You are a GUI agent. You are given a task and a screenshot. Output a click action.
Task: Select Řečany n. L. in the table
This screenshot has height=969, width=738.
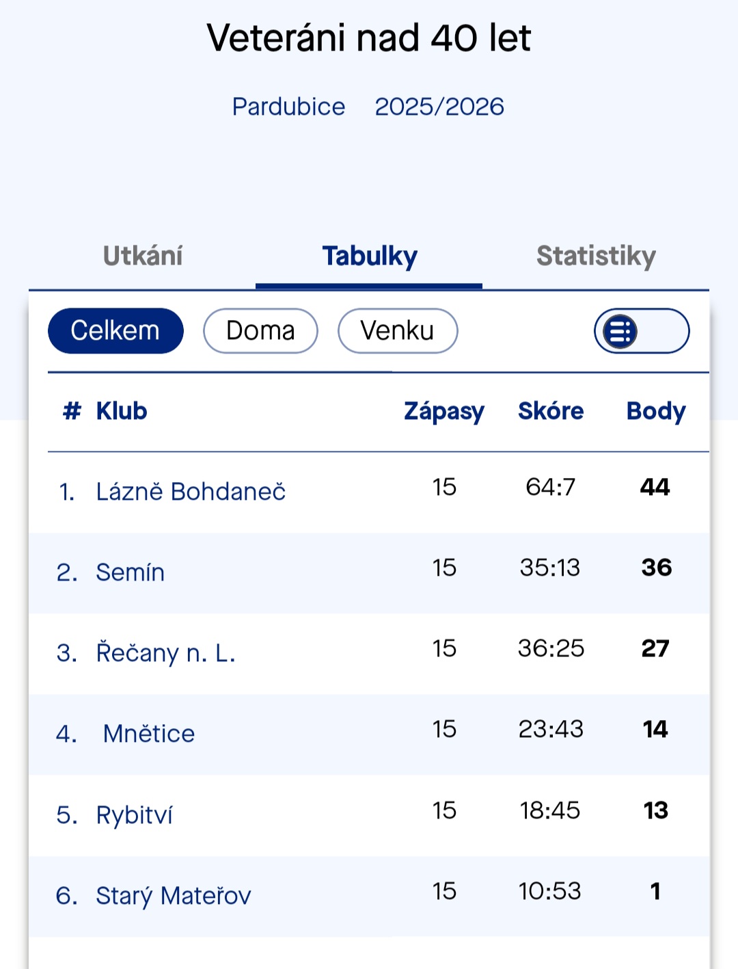pyautogui.click(x=166, y=652)
